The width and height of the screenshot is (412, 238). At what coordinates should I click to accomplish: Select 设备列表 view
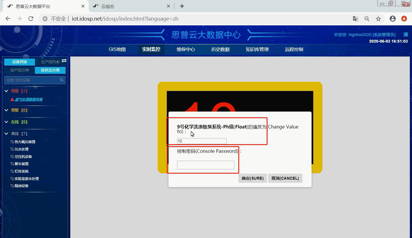[x=19, y=62]
